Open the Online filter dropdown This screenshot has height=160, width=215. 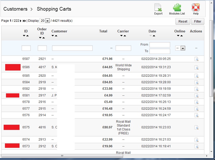pos(183,48)
